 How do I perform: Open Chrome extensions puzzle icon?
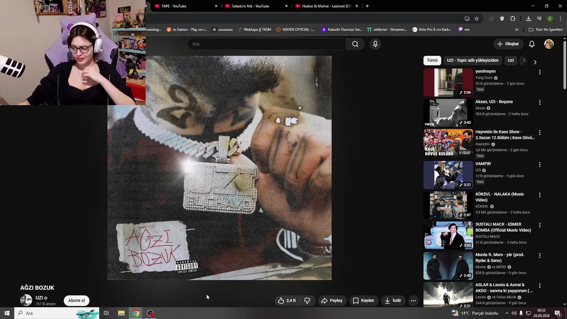click(x=513, y=19)
